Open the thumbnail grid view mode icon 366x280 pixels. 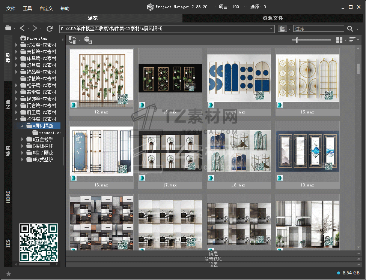[x=339, y=40]
